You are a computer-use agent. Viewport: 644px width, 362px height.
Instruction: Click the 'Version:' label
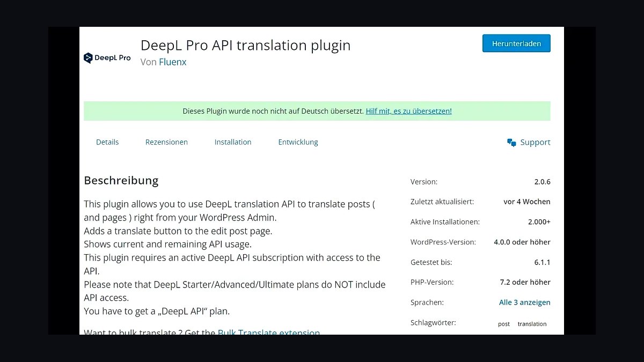(x=424, y=182)
